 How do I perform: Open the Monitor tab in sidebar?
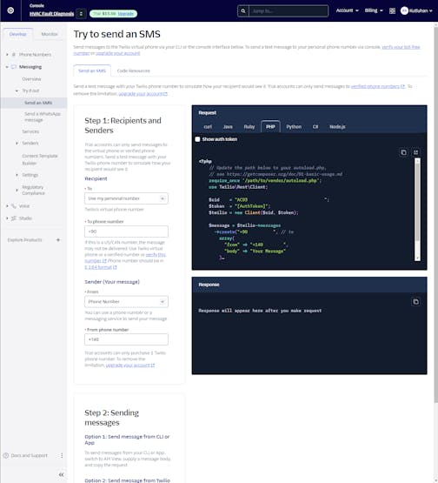point(50,34)
